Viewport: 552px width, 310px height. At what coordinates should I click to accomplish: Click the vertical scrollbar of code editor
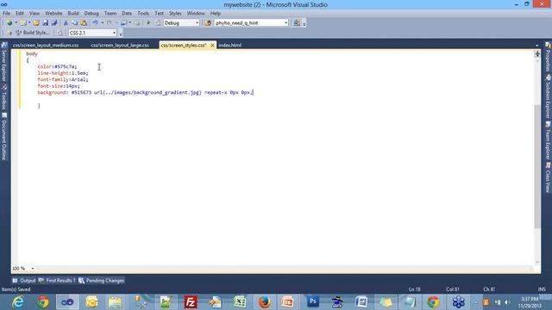click(537, 166)
